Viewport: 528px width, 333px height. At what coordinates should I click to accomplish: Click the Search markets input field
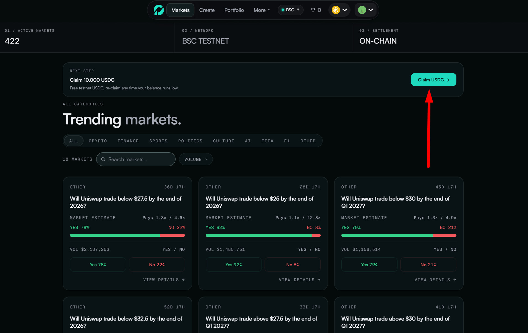[136, 159]
